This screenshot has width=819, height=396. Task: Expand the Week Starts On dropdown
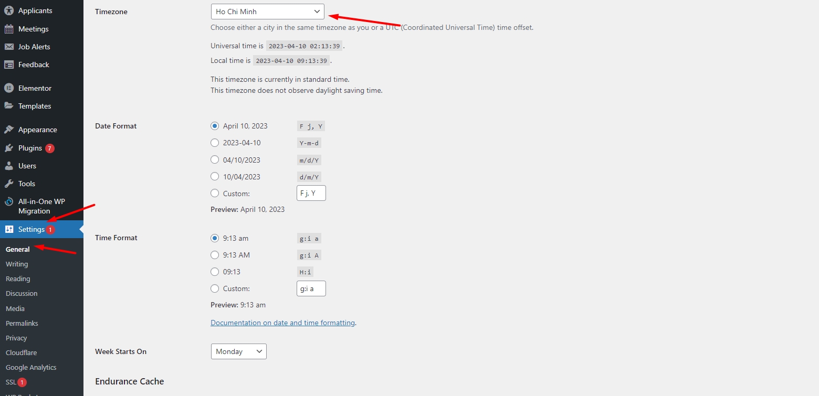pos(238,351)
